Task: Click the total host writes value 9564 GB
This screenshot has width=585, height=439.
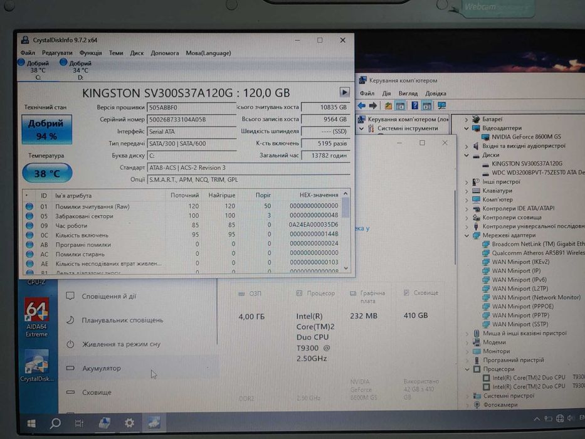Action: 325,119
